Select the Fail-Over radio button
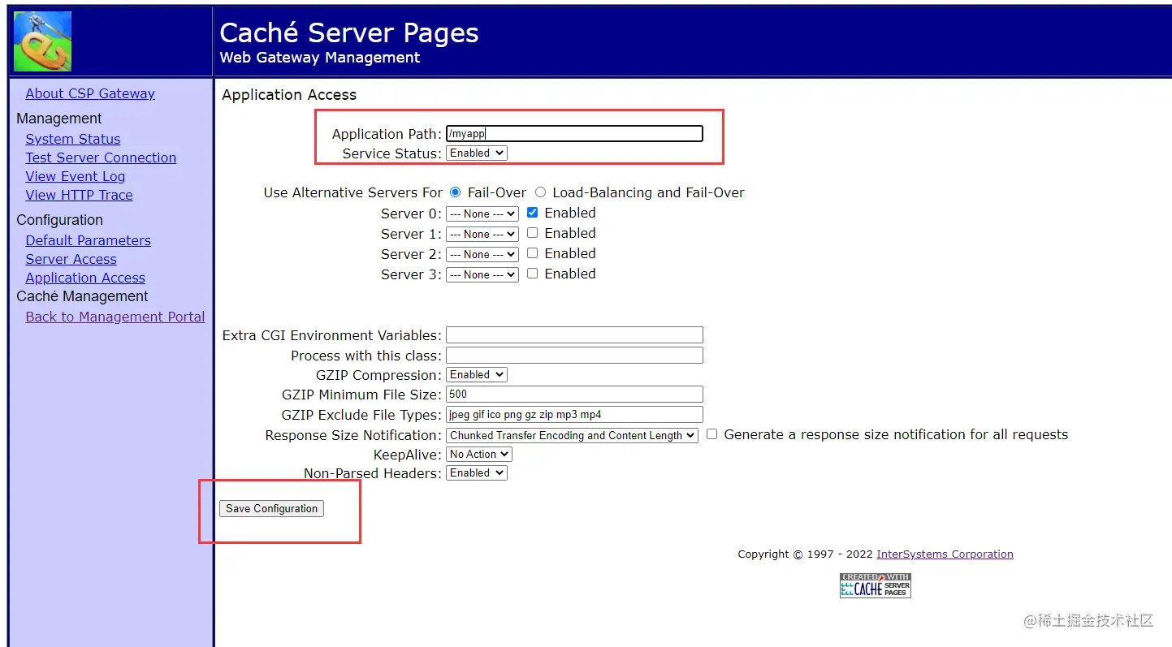This screenshot has height=647, width=1172. [x=455, y=192]
